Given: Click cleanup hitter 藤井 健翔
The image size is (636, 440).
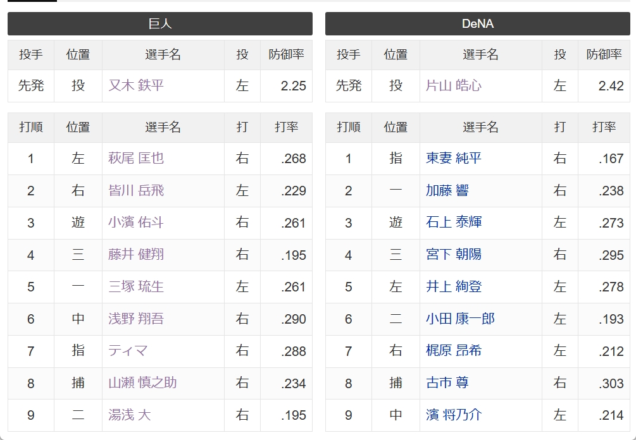Looking at the screenshot, I should [x=136, y=254].
